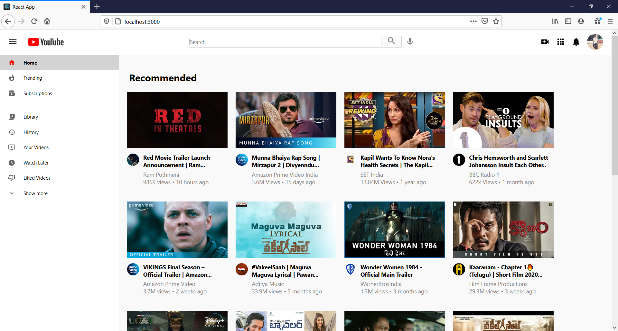
Task: Click the page vertical scrollbar
Action: 614,106
